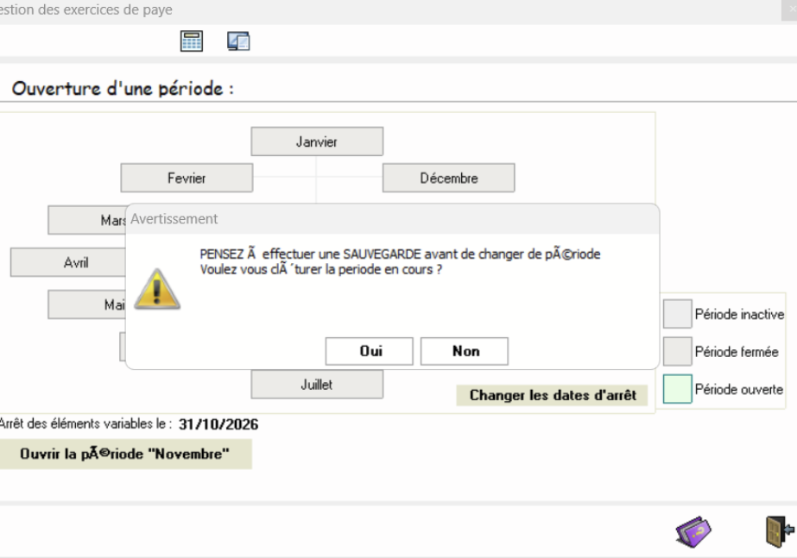Click the Avertissement dialog title bar
Viewport: 797px width, 558px height.
click(392, 219)
